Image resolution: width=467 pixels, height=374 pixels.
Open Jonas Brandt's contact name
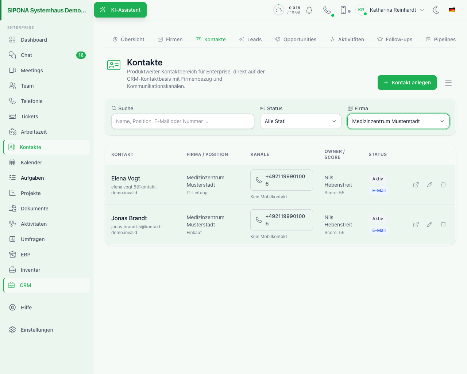[129, 218]
